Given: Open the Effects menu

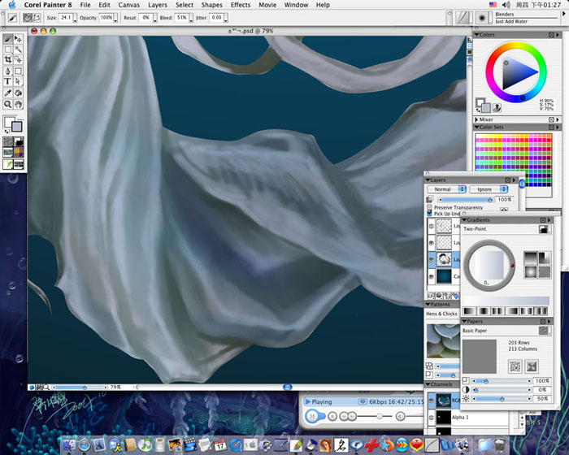Looking at the screenshot, I should point(241,5).
